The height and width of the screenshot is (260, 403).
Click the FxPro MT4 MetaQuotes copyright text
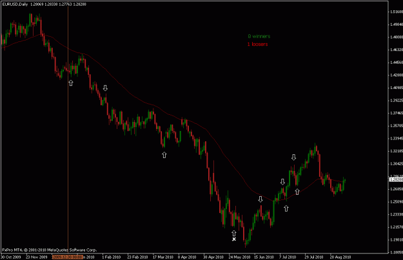[50, 250]
